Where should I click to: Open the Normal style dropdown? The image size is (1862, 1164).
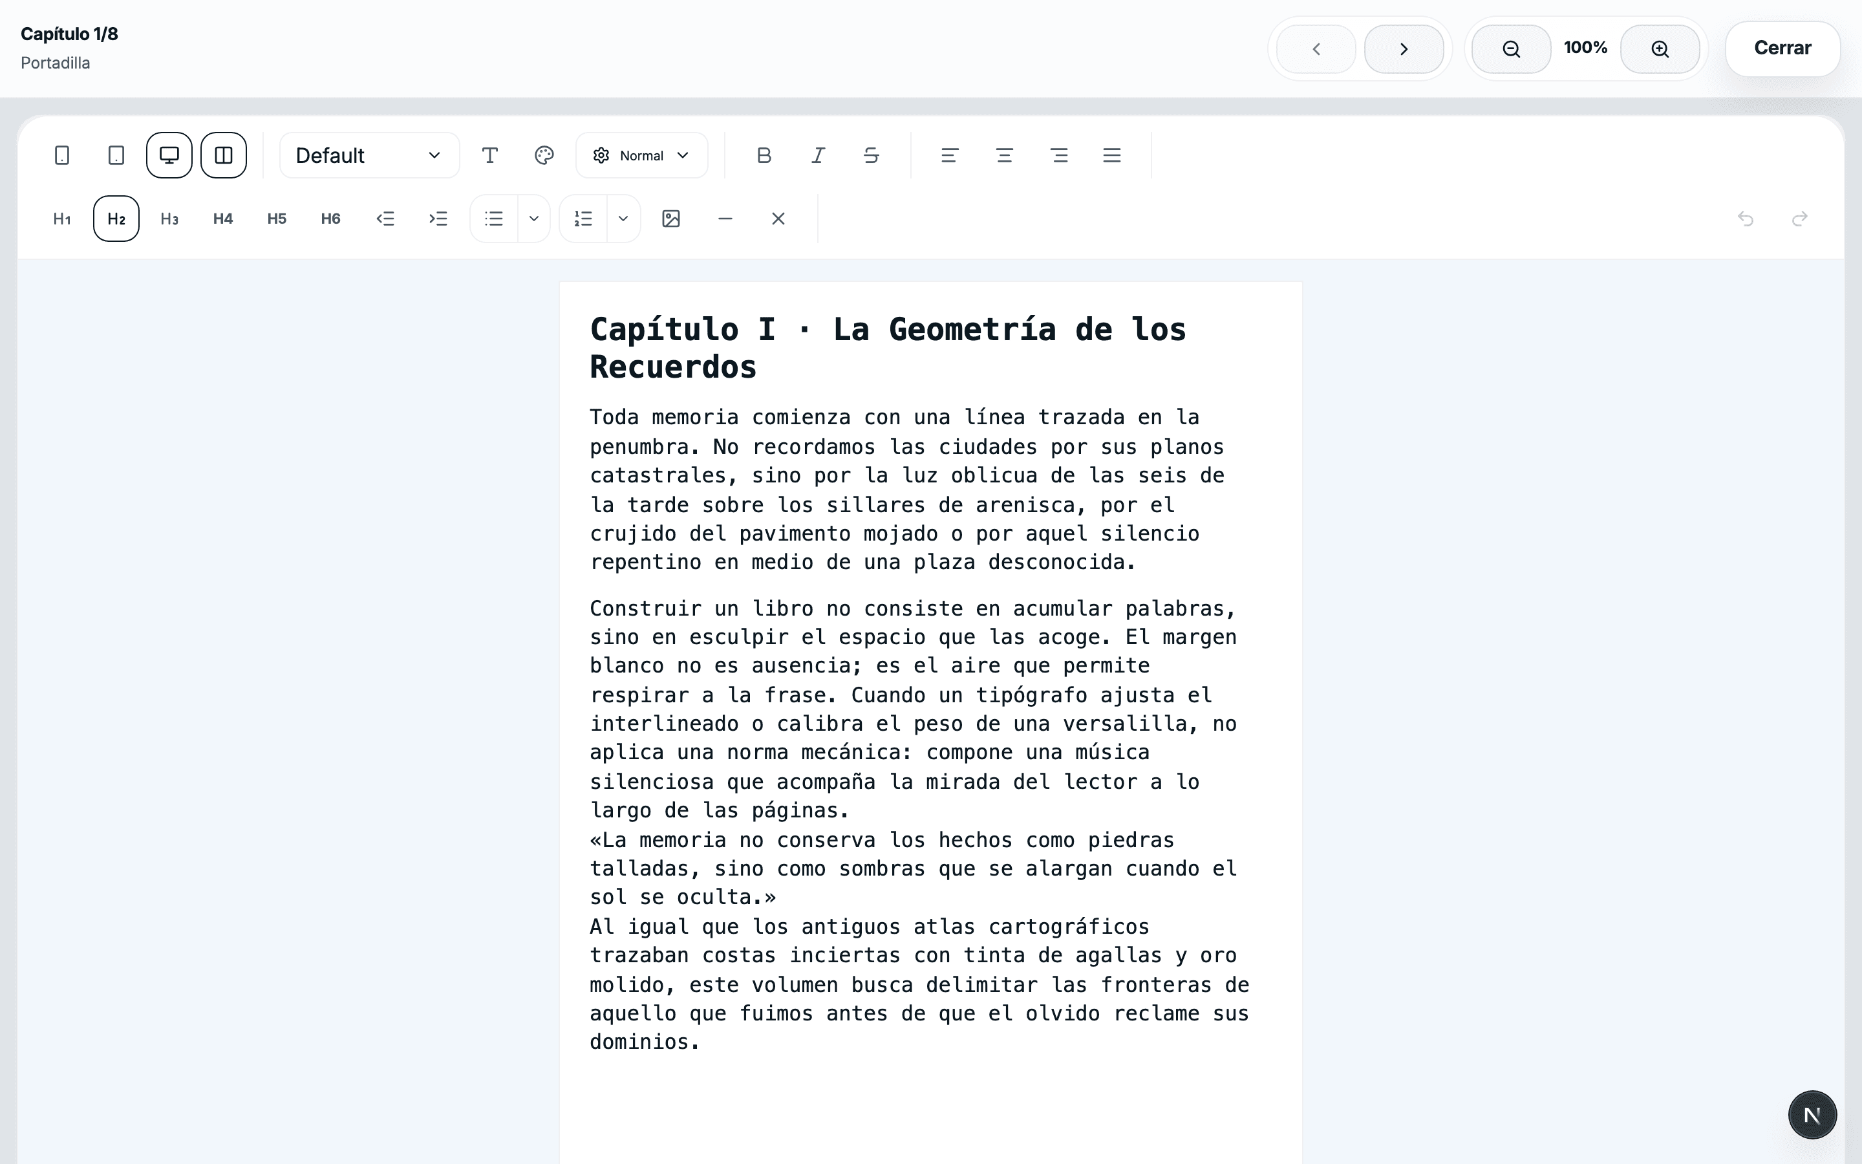pos(642,155)
